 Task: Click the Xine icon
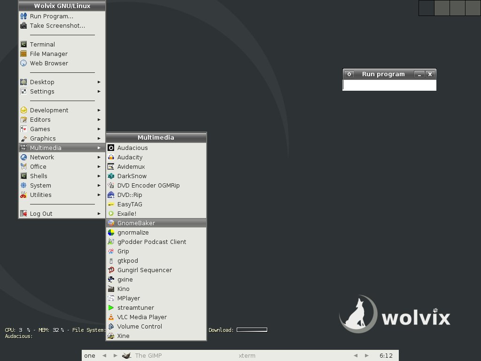coord(111,336)
